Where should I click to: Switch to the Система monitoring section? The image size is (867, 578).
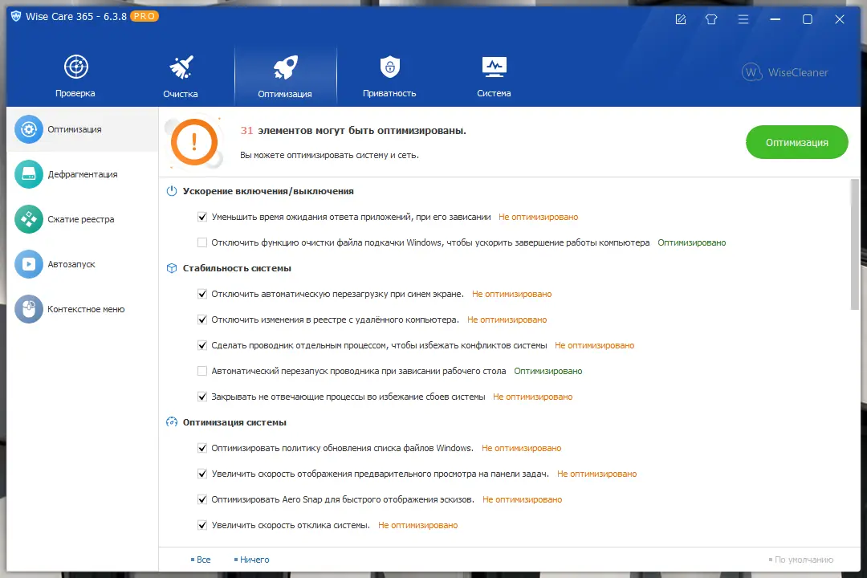493,74
